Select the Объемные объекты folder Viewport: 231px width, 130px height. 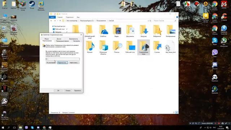click(103, 48)
